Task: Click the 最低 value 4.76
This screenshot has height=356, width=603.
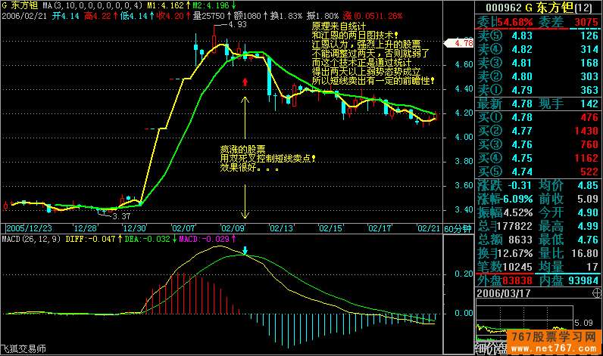Action: click(x=588, y=240)
